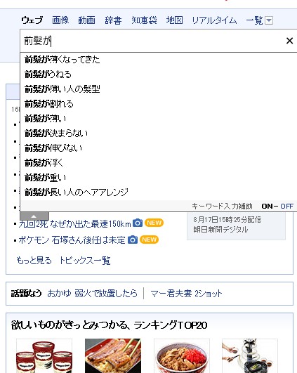Screen dimensions: 297x373
Task: Switch to the 知恵袋 search tab
Action: coord(144,20)
